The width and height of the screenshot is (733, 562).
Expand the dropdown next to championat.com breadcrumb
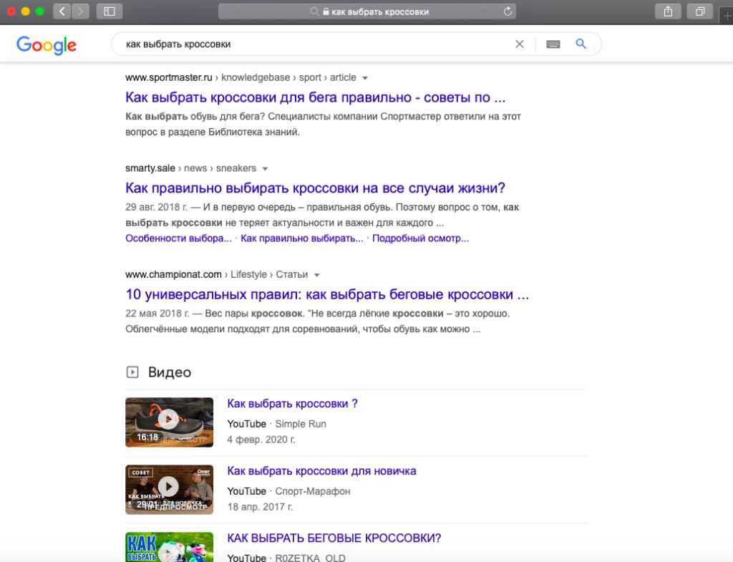click(317, 275)
